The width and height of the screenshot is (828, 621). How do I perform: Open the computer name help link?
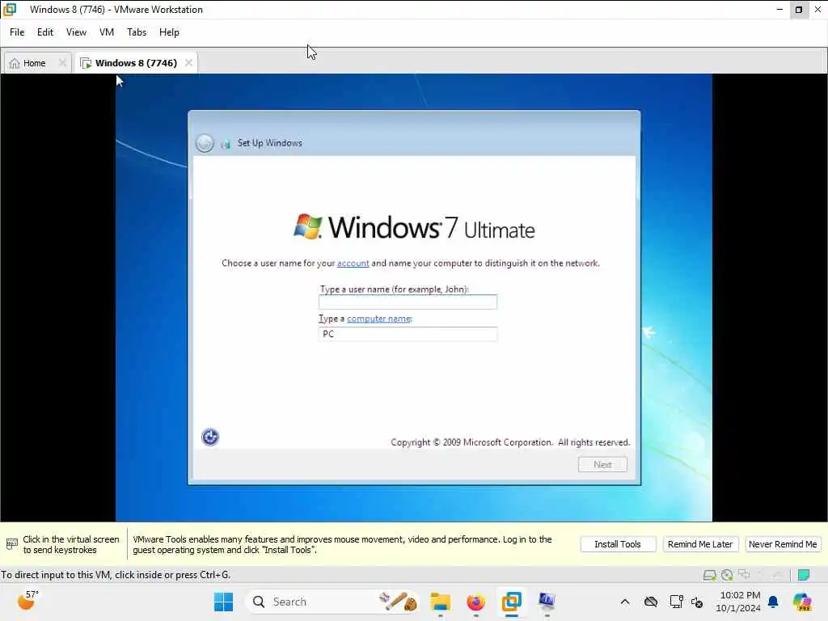click(x=379, y=319)
